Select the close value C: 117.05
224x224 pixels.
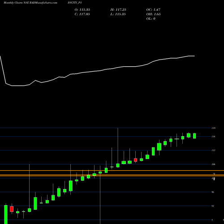(82, 14)
